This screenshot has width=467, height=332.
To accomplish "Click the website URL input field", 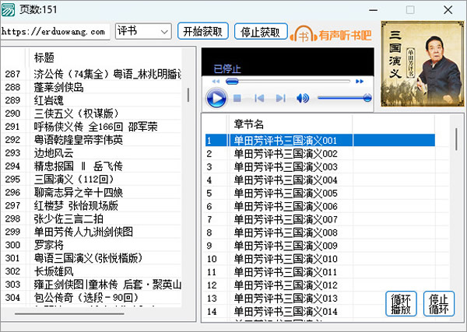I will coord(54,32).
